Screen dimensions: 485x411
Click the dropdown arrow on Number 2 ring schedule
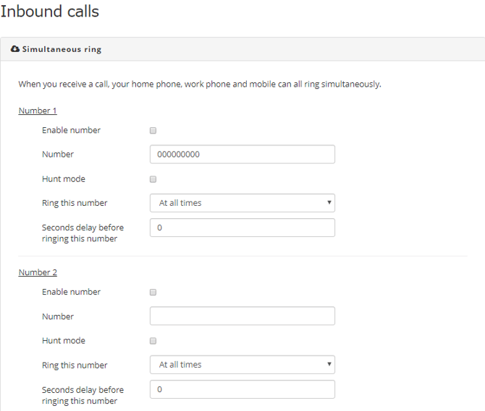(x=329, y=364)
